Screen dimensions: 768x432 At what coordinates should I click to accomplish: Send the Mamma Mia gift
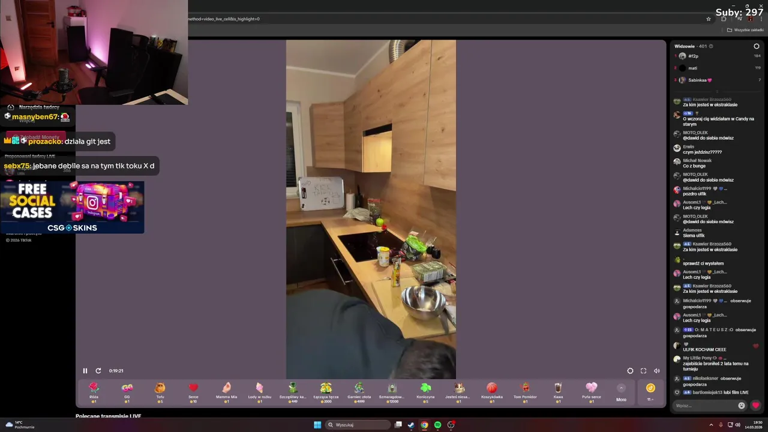tap(227, 392)
